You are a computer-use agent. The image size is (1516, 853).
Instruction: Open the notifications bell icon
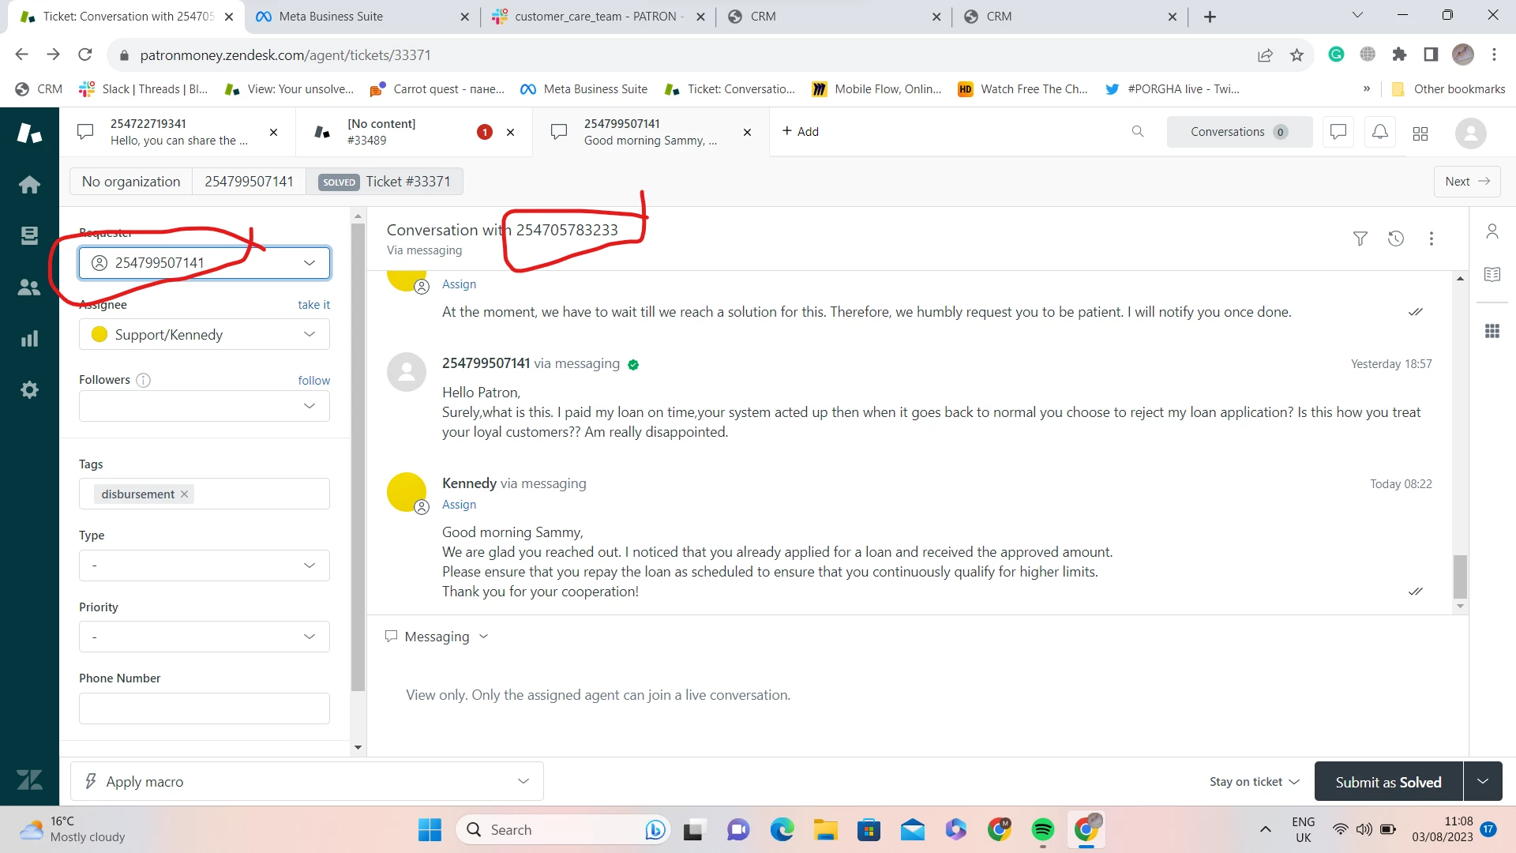coord(1379,132)
